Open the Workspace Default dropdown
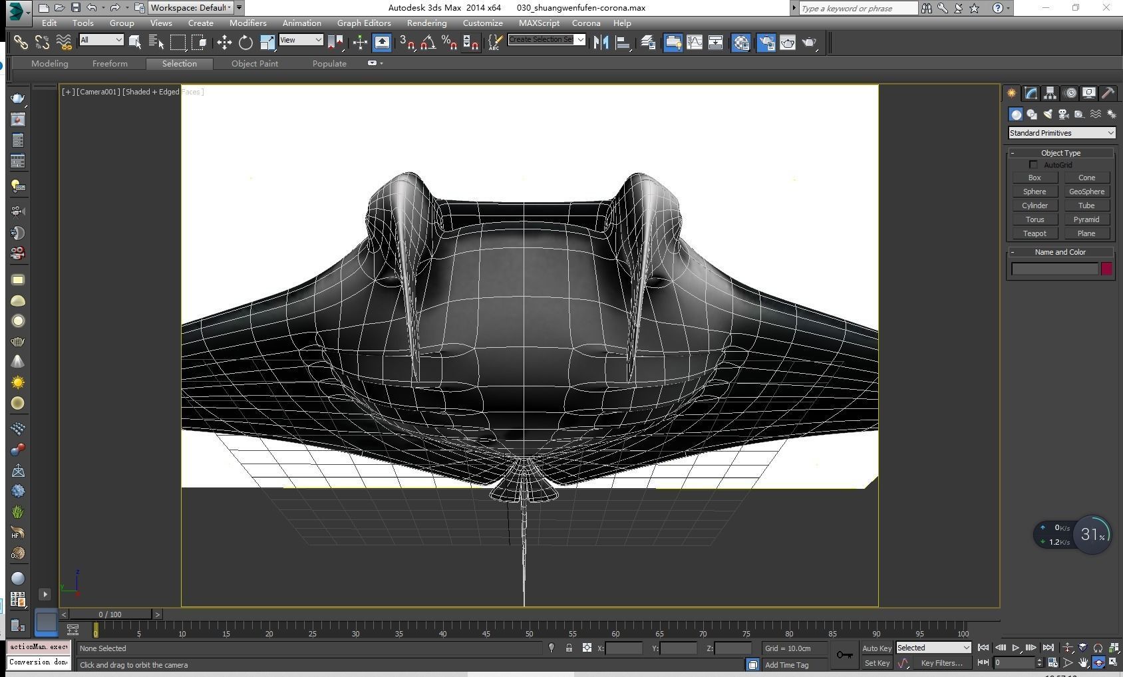This screenshot has width=1123, height=677. pos(190,8)
